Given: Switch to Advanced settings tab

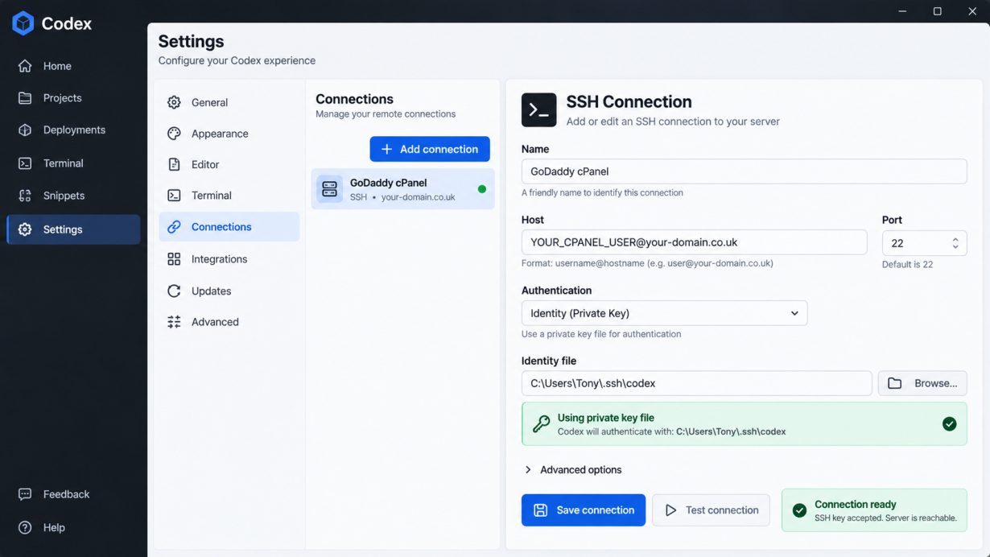Looking at the screenshot, I should pos(229,322).
